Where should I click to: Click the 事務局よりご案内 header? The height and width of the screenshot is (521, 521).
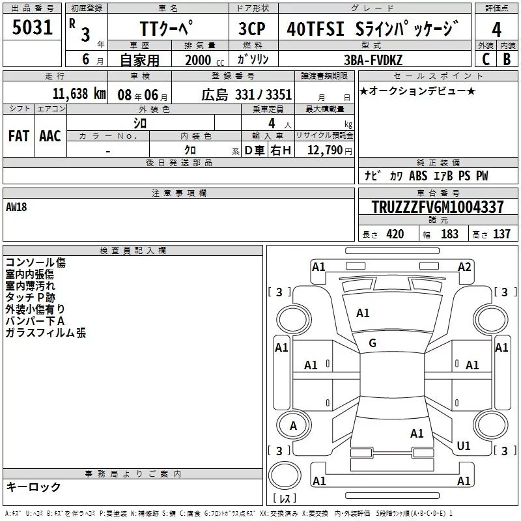pos(133,474)
